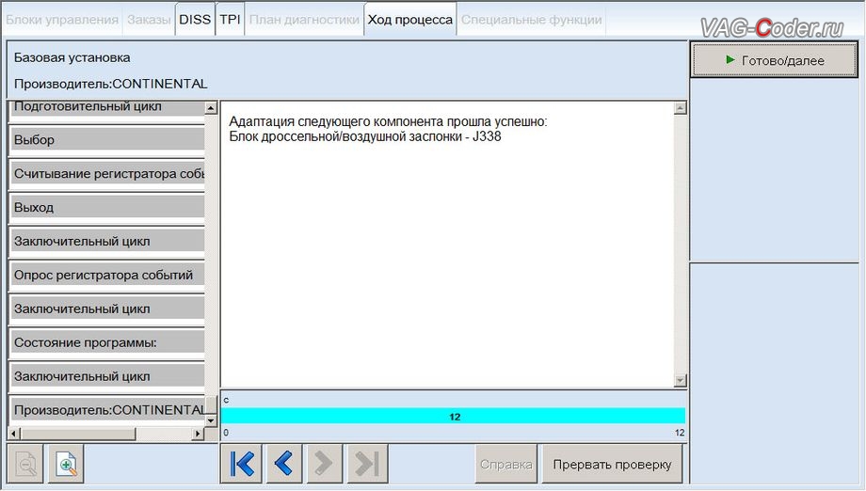Click the zoom in magnifier icon
Viewport: 866px width, 491px height.
67,464
